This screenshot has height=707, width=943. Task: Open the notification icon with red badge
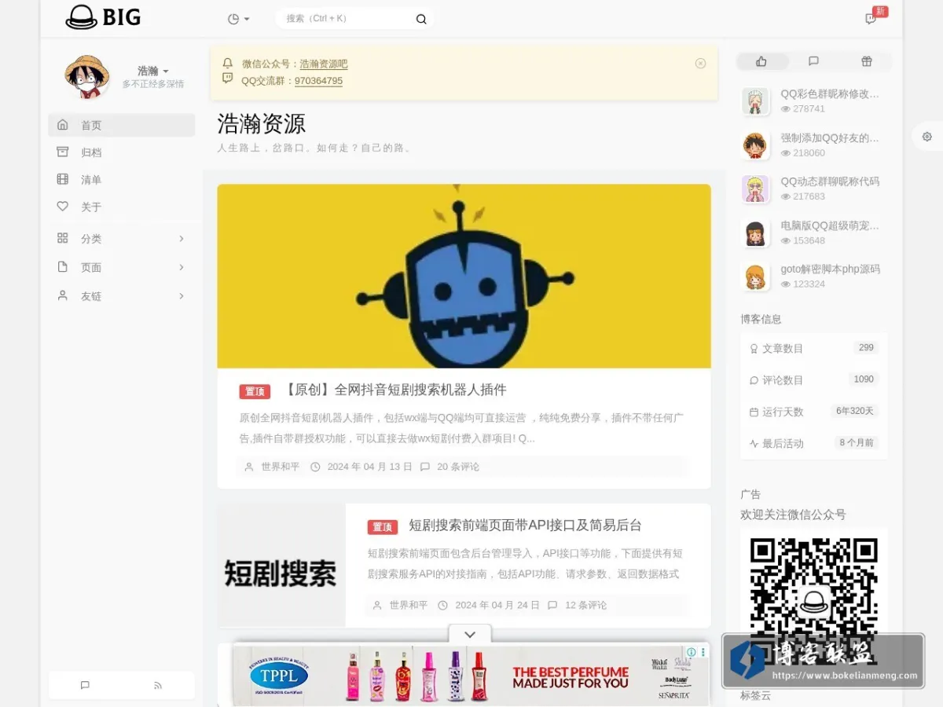click(871, 18)
